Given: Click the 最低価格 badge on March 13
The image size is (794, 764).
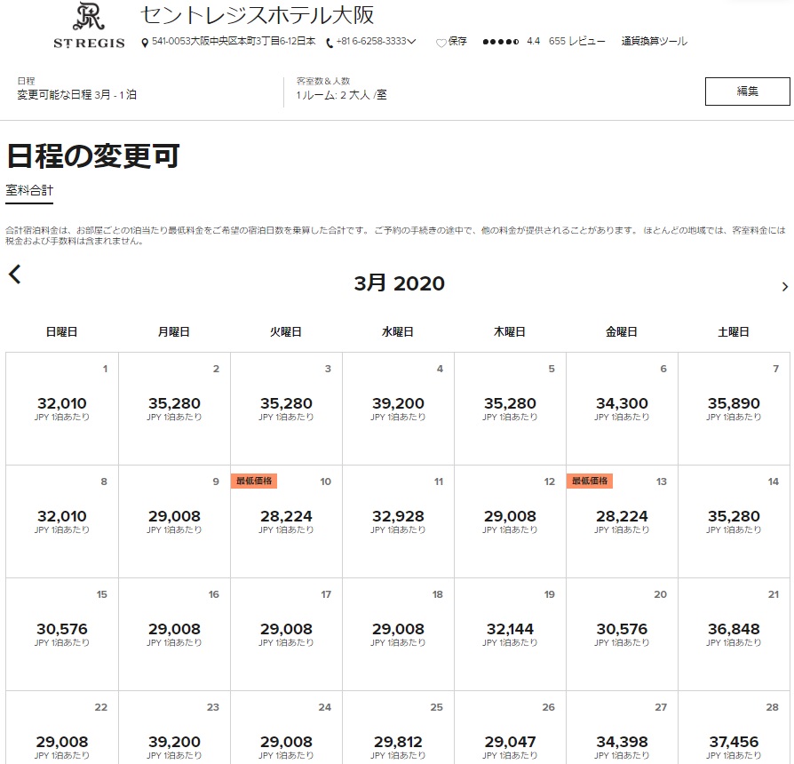Looking at the screenshot, I should coord(590,481).
